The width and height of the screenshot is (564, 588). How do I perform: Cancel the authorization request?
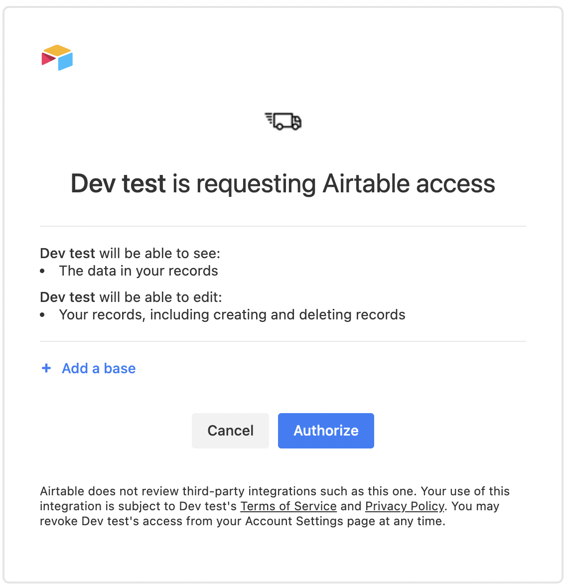(230, 431)
